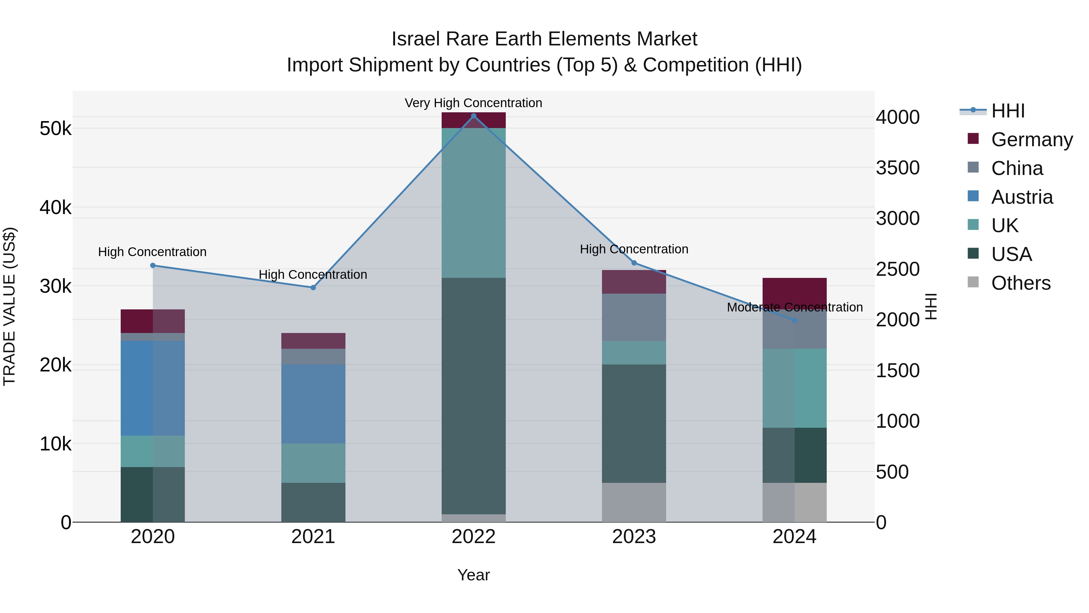This screenshot has height=613, width=1089.
Task: Click the 30k tick on the left axis
Action: pyautogui.click(x=55, y=286)
